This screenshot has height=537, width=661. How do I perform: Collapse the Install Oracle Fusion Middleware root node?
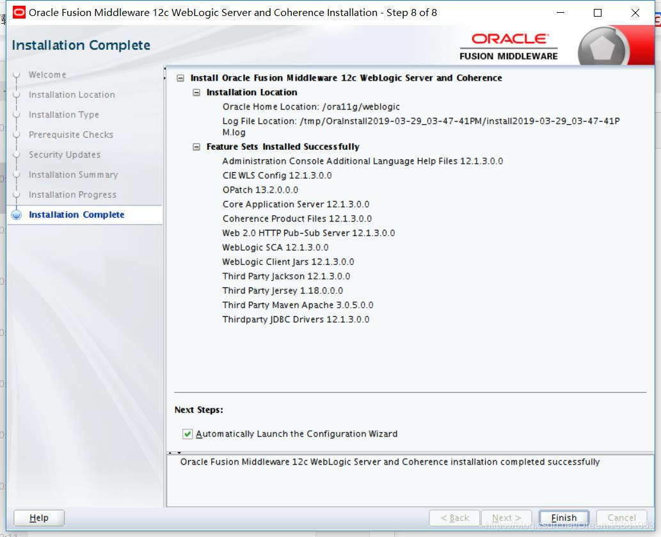click(x=180, y=78)
